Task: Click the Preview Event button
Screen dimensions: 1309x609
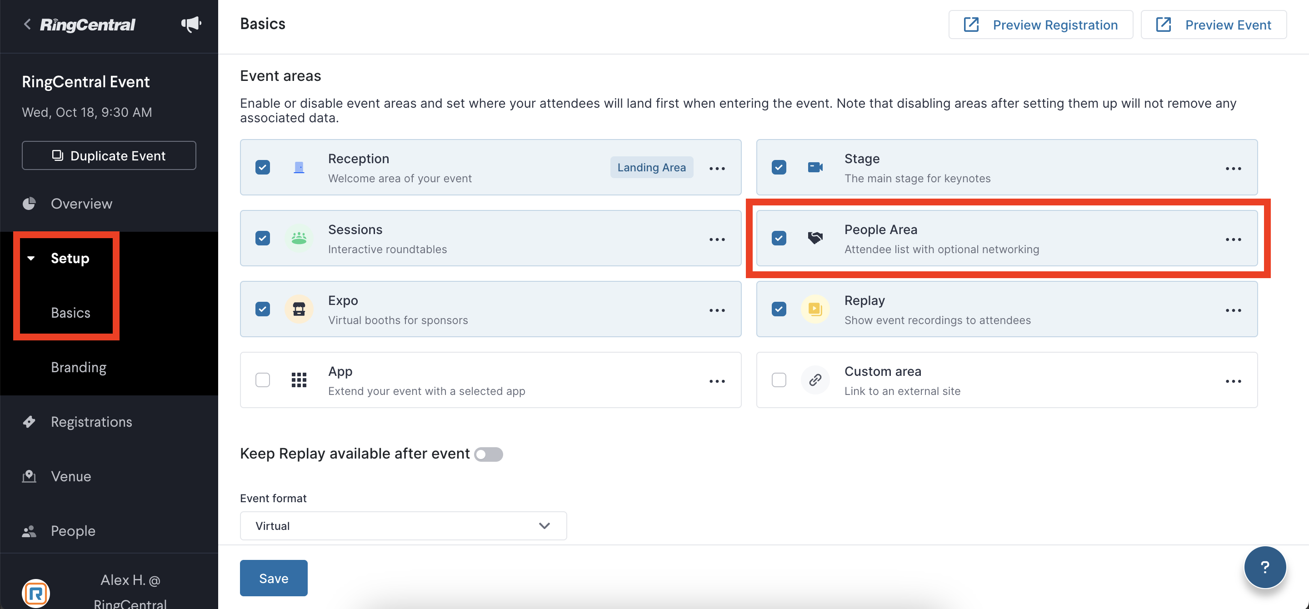Action: [x=1214, y=25]
